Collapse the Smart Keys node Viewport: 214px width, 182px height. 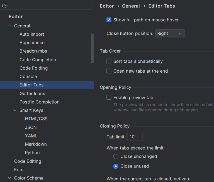(x=15, y=110)
